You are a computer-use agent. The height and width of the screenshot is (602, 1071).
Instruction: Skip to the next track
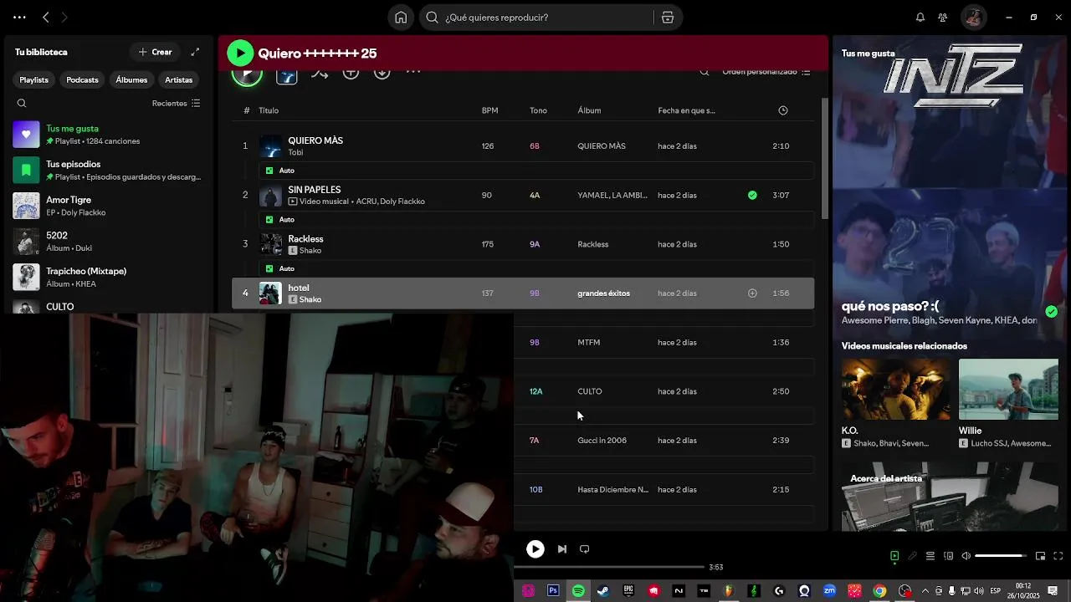tap(562, 549)
